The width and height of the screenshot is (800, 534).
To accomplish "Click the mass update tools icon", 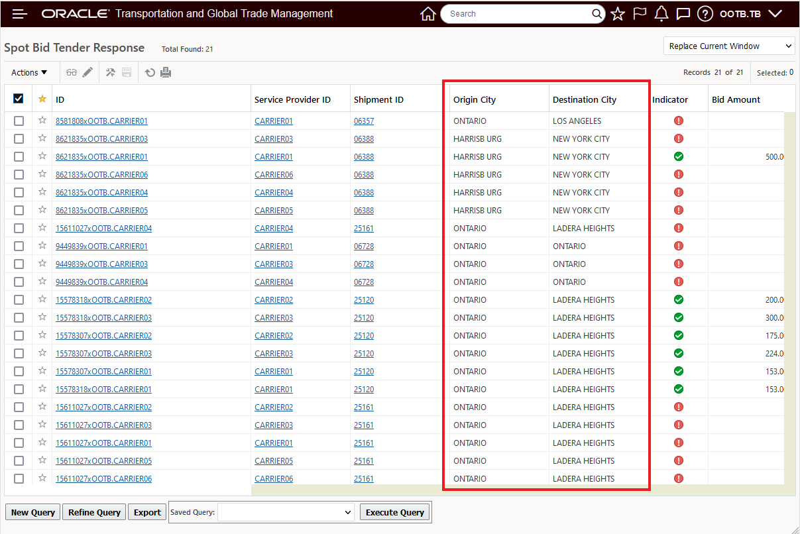I will (x=111, y=72).
